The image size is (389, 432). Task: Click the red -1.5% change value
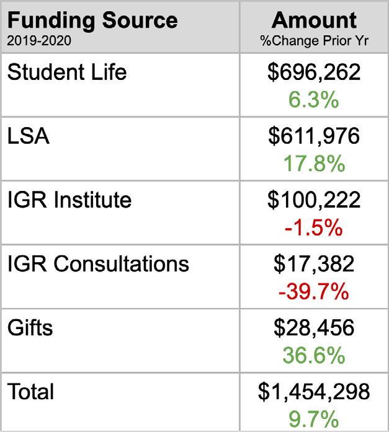tap(314, 227)
